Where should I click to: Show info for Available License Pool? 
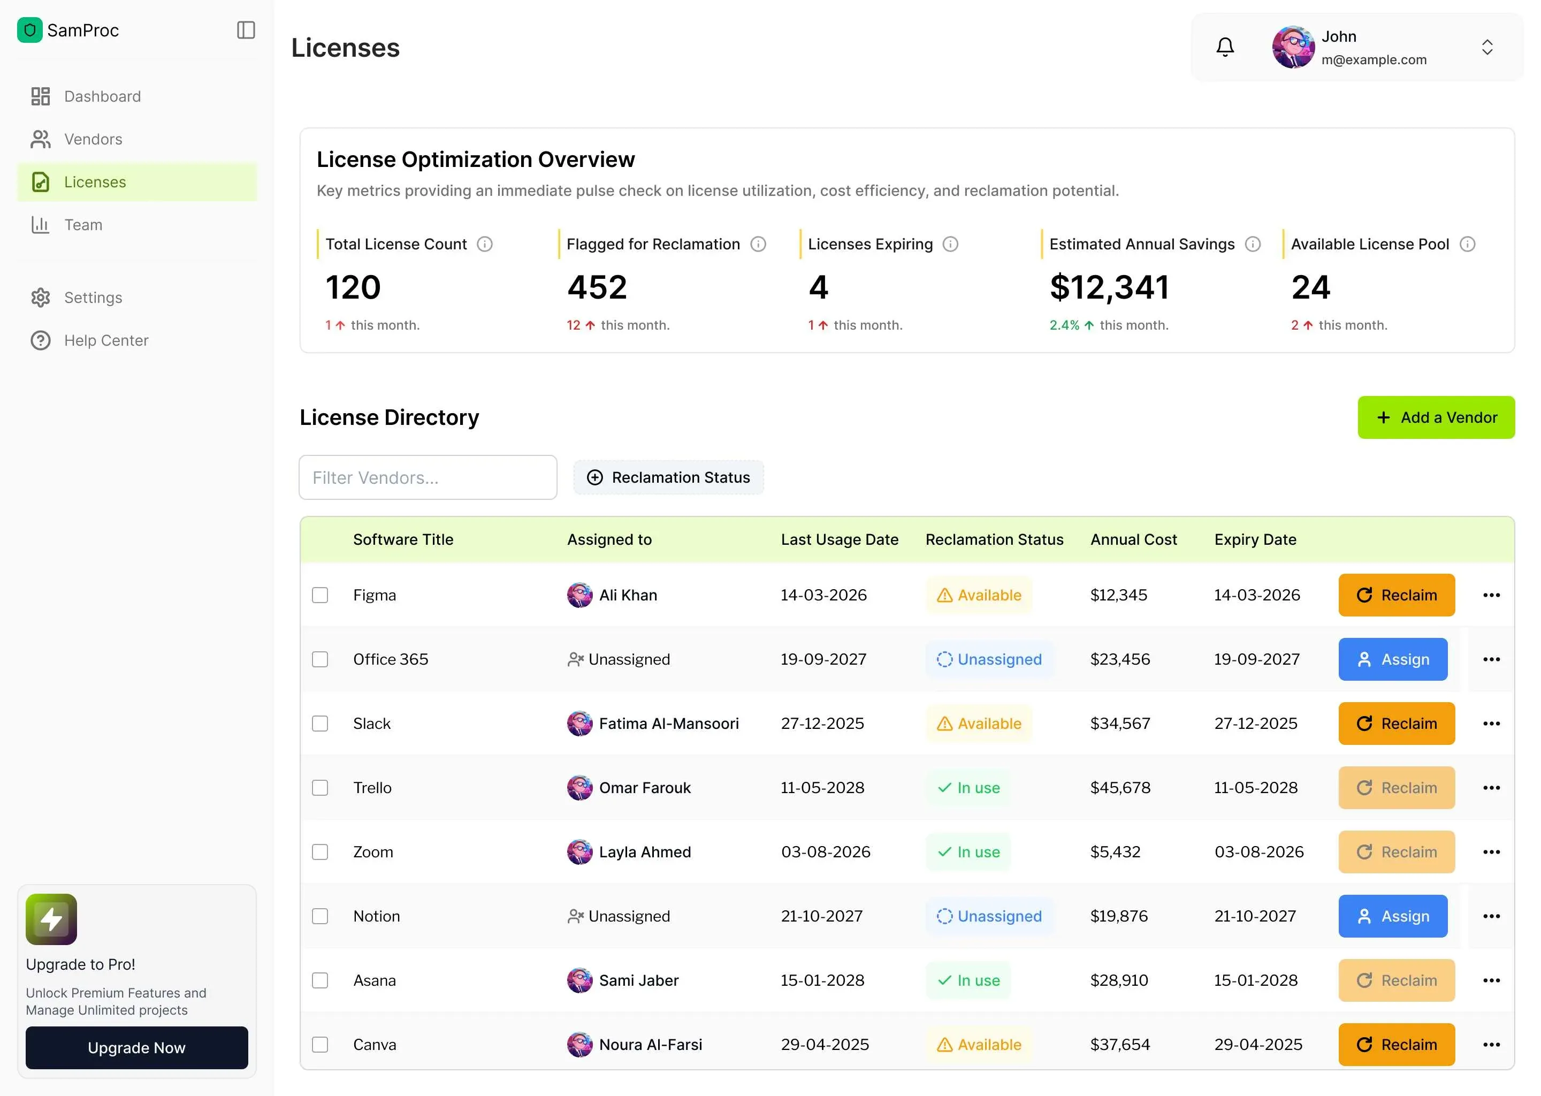pyautogui.click(x=1468, y=245)
